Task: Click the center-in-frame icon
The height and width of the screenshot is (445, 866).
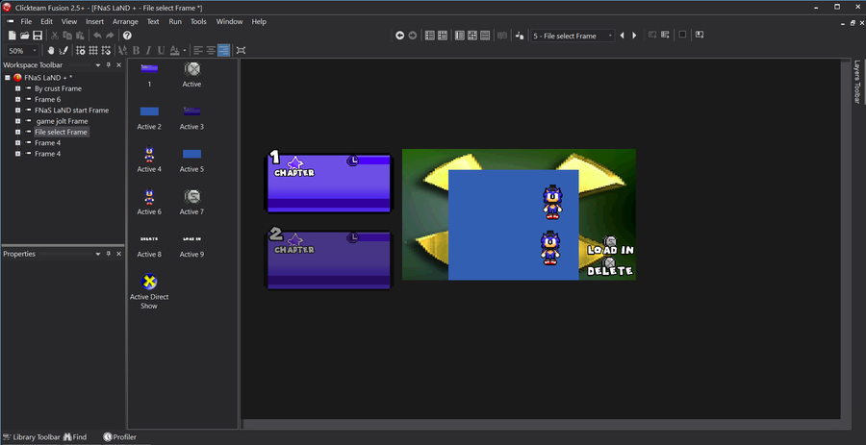Action: [x=241, y=50]
